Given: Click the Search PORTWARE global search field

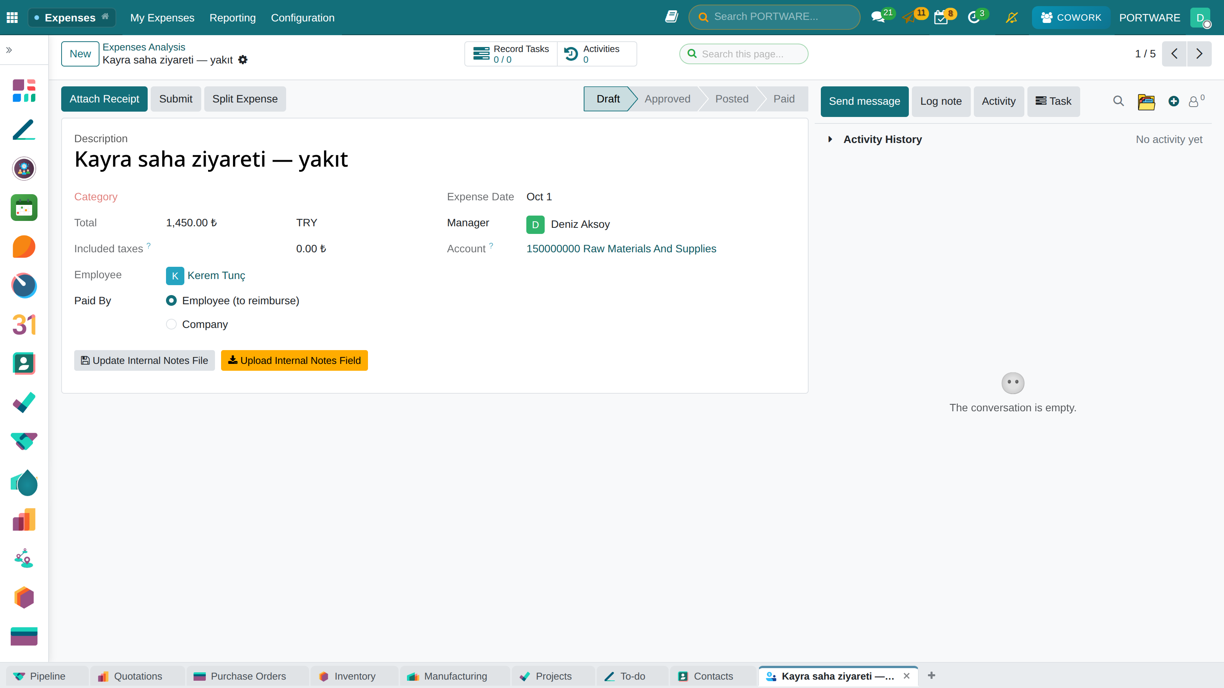Looking at the screenshot, I should tap(774, 17).
